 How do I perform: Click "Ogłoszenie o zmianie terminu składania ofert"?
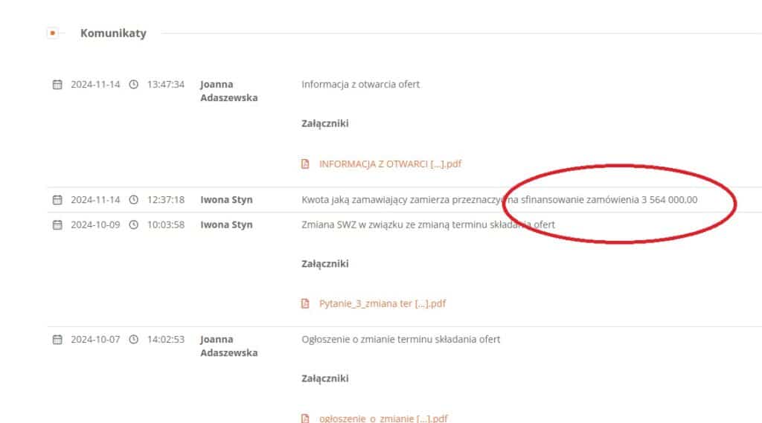click(400, 340)
